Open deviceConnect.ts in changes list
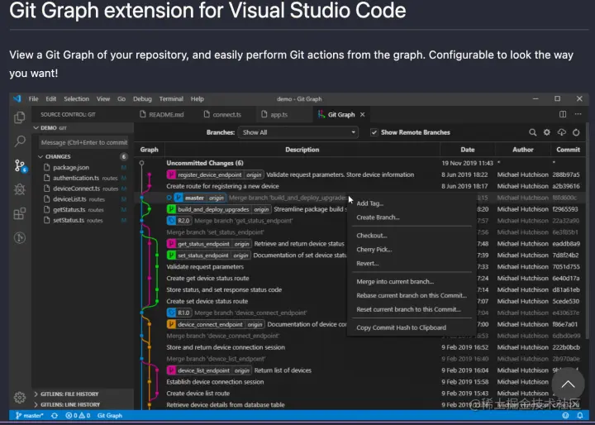Image resolution: width=595 pixels, height=425 pixels. tap(83, 189)
